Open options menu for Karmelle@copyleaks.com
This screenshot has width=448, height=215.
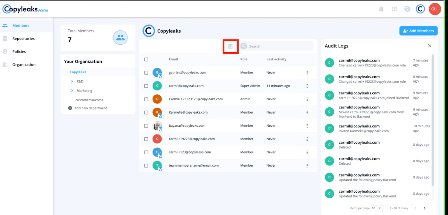307,113
